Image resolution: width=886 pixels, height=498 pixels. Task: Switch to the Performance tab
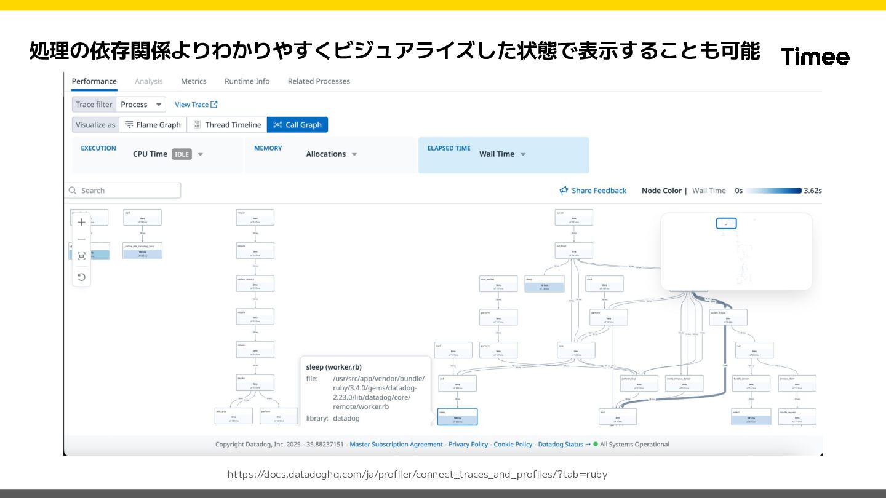pyautogui.click(x=94, y=81)
